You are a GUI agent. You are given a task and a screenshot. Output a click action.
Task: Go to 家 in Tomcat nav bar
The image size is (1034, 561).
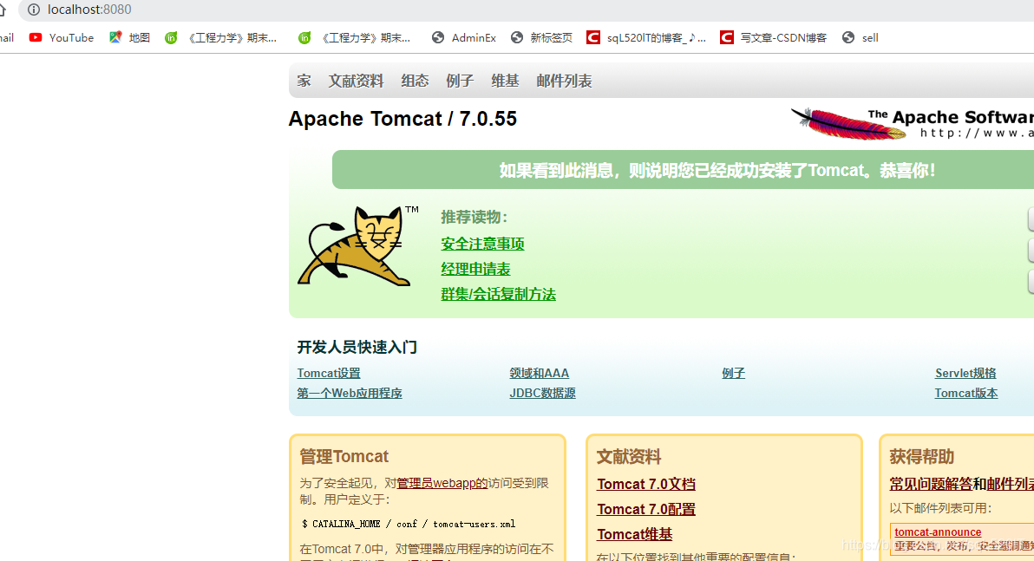[304, 82]
